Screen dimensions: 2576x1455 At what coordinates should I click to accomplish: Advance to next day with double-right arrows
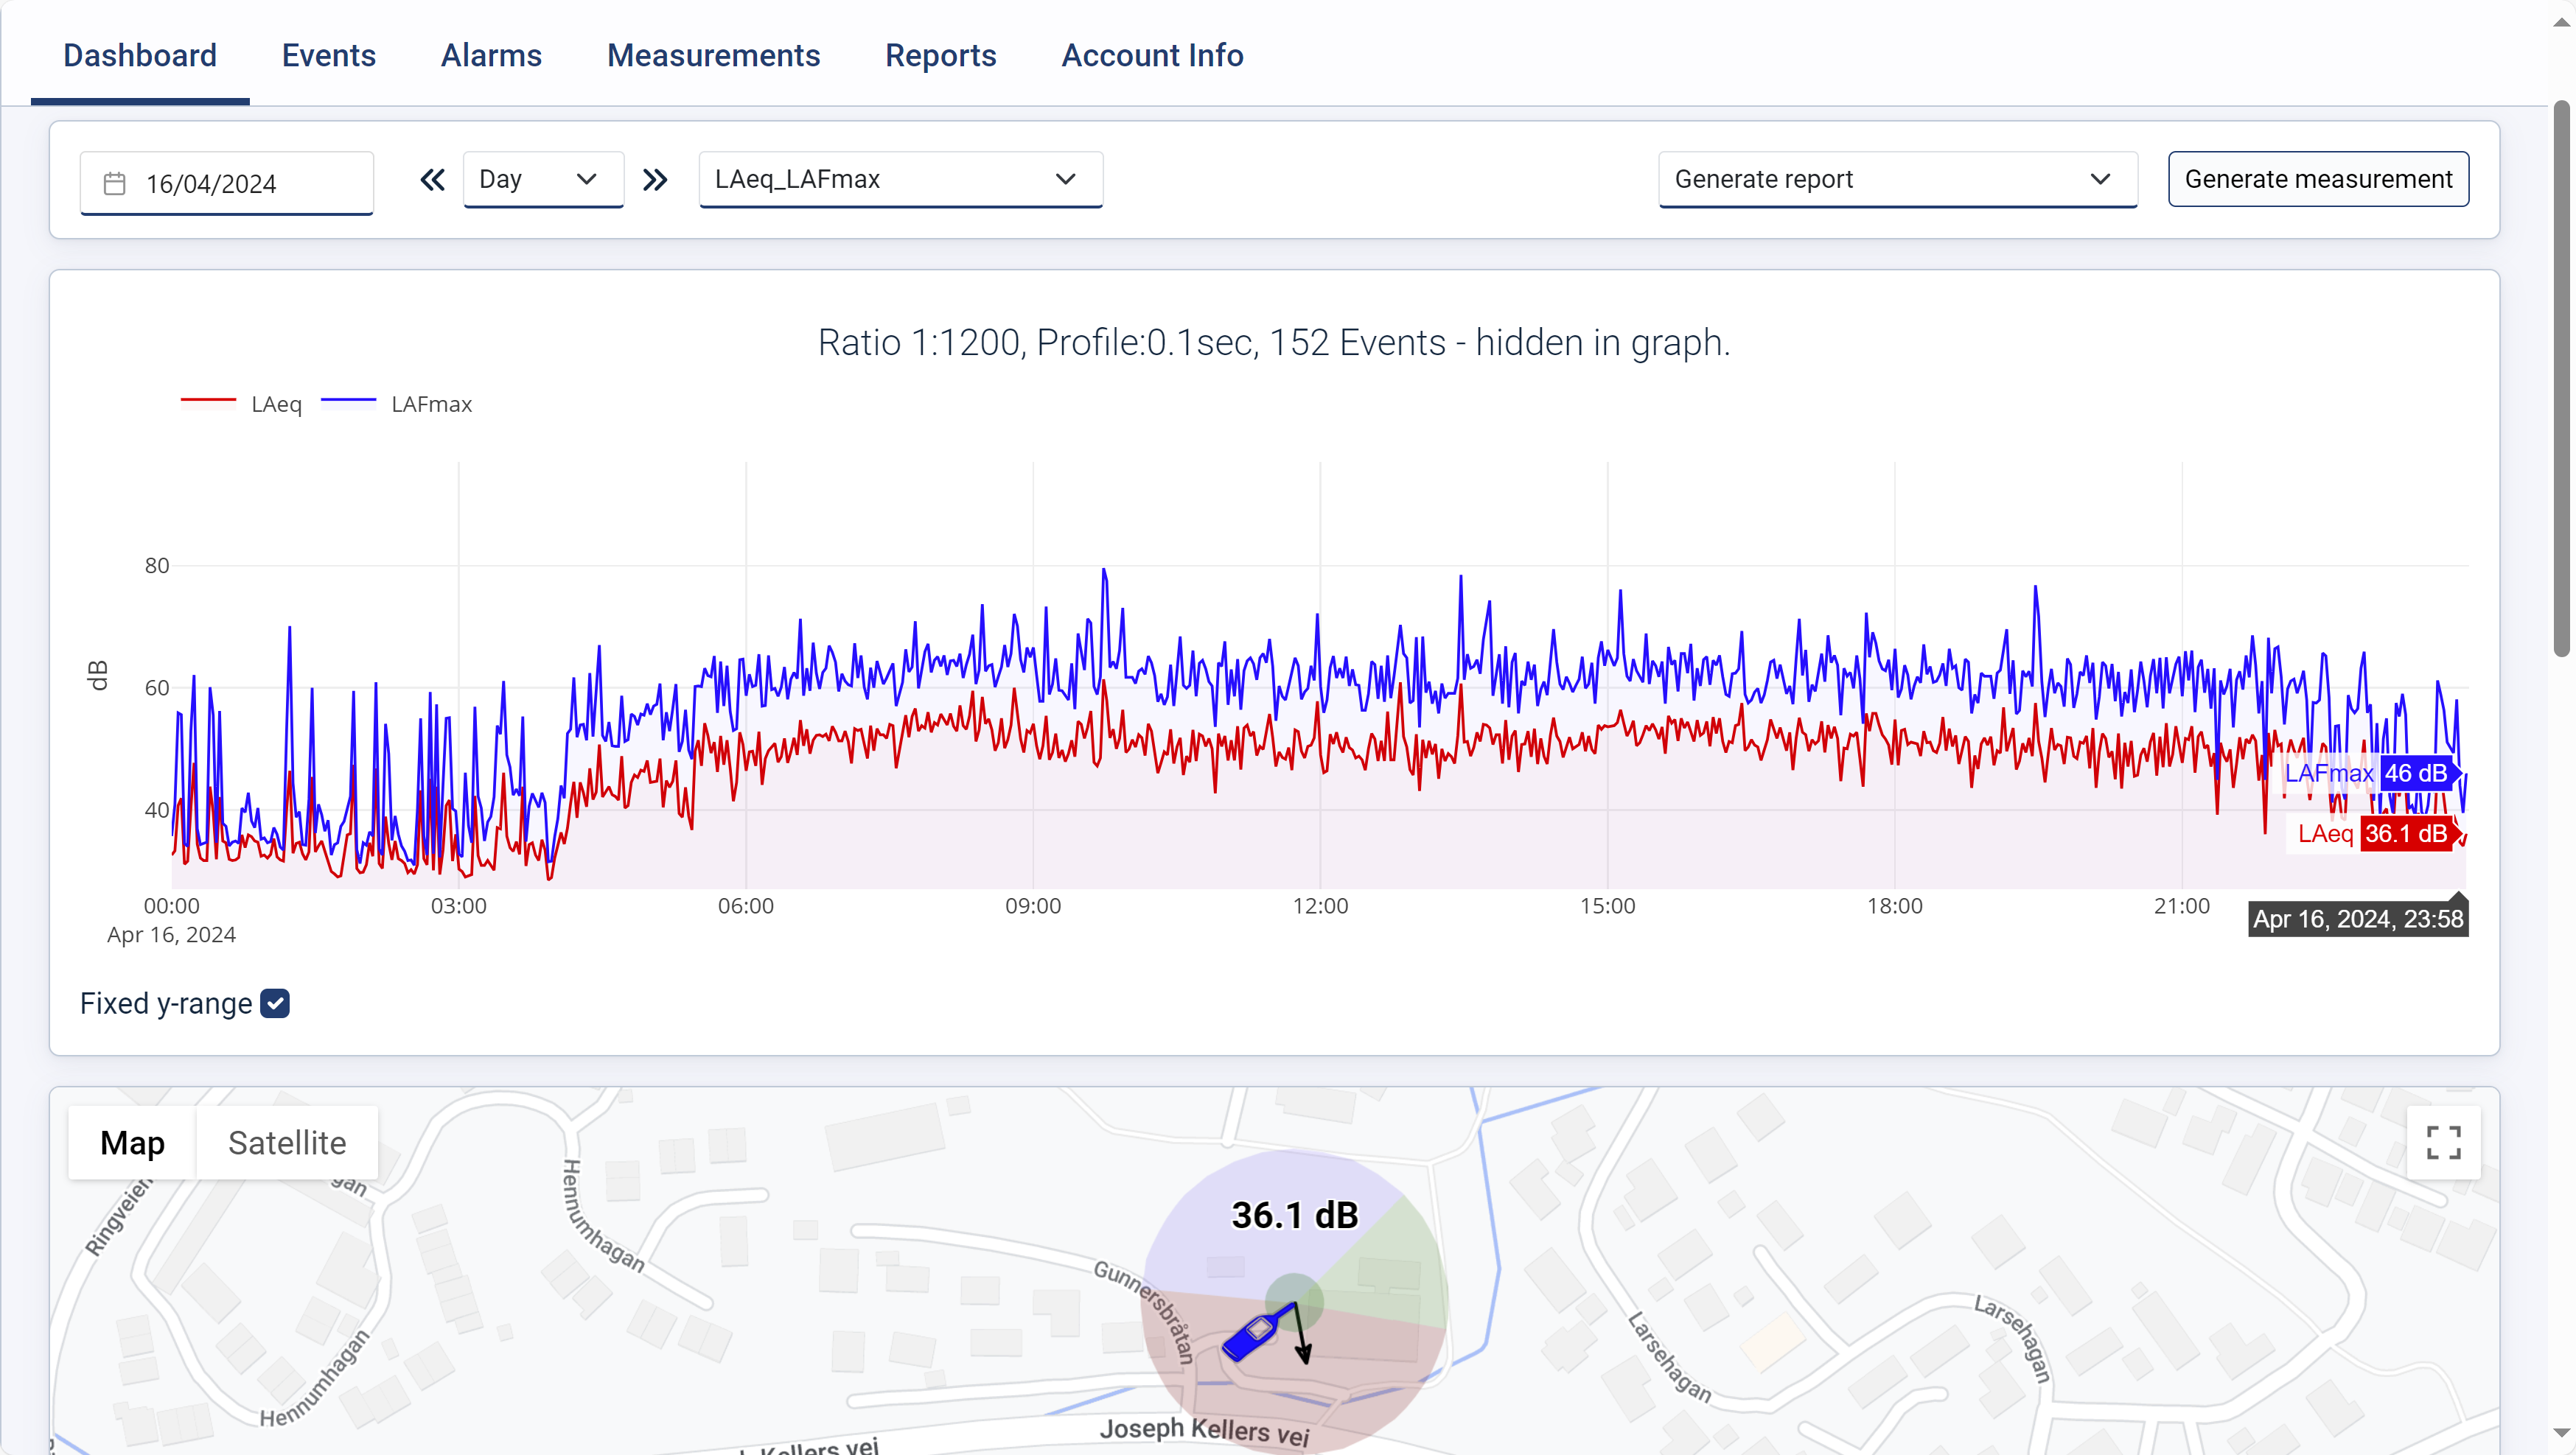click(x=655, y=180)
